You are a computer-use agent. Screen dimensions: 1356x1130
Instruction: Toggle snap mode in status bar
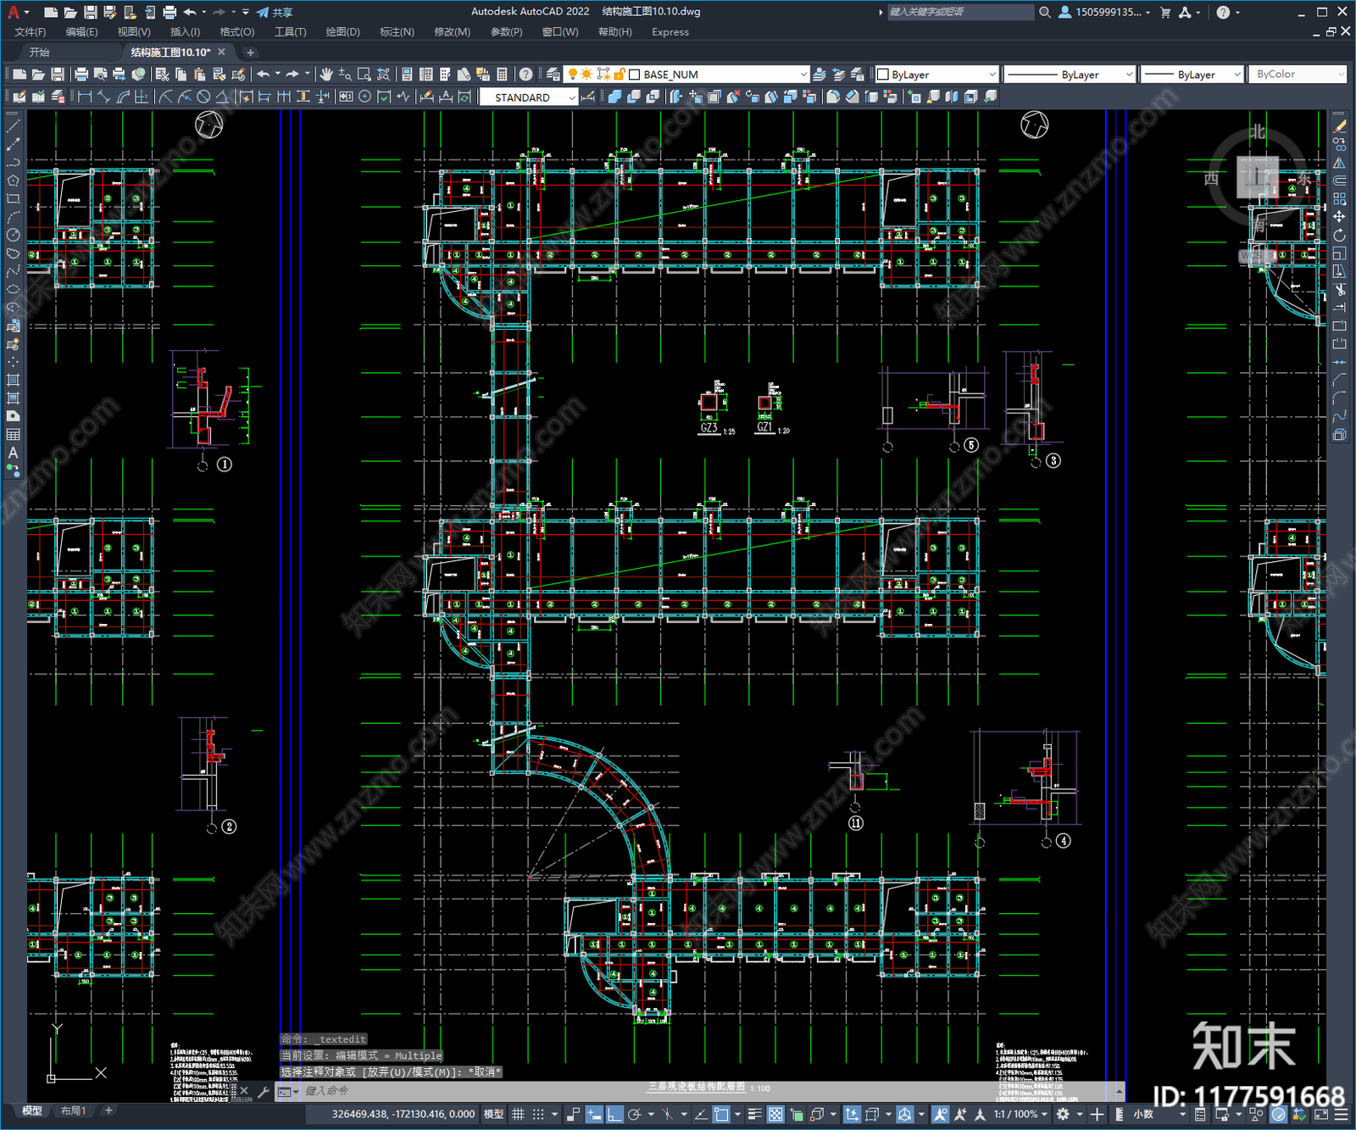(538, 1114)
